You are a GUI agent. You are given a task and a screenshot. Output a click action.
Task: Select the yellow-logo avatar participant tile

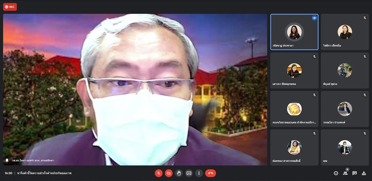(x=294, y=109)
